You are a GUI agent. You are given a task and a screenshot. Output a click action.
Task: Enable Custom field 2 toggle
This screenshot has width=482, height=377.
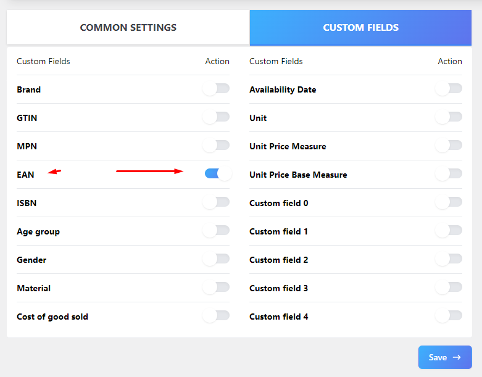(449, 259)
